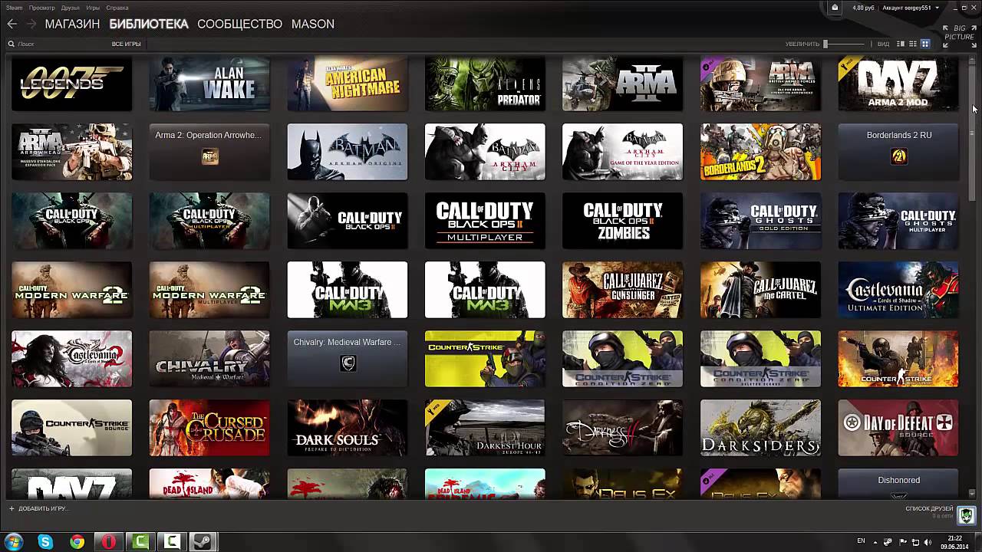Viewport: 982px width, 552px height.
Task: Select American Nightmare game tile
Action: click(348, 83)
